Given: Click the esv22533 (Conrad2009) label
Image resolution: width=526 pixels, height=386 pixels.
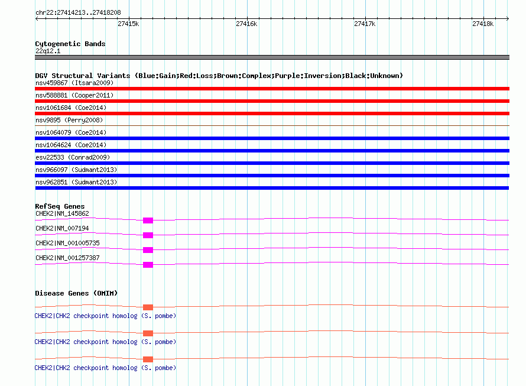Looking at the screenshot, I should (73, 157).
